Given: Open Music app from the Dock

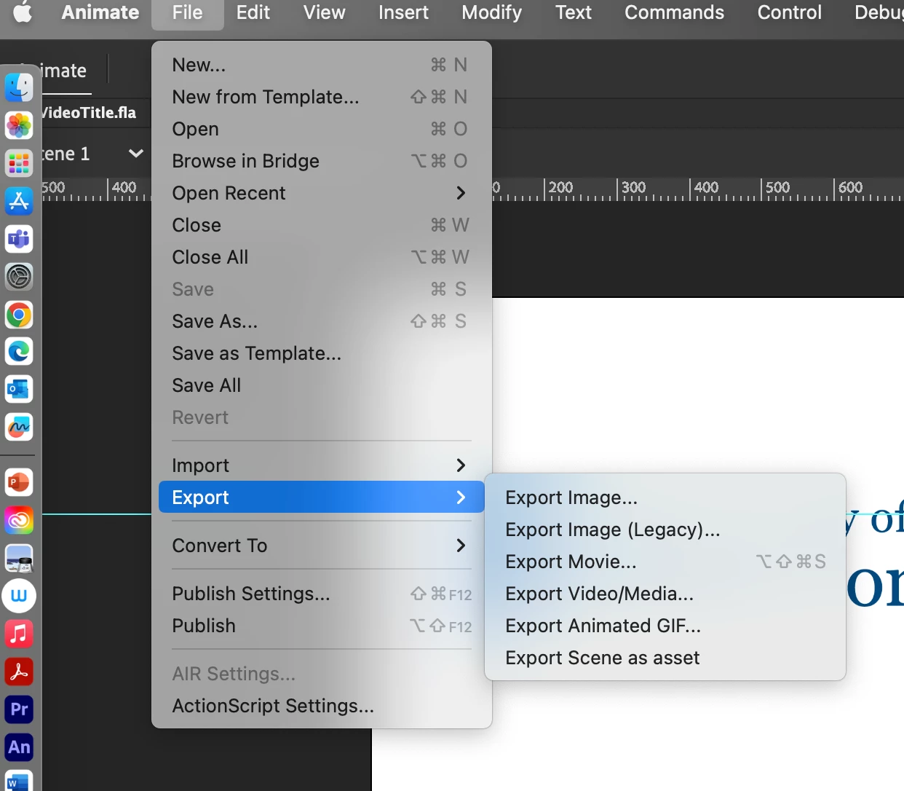Looking at the screenshot, I should point(19,634).
